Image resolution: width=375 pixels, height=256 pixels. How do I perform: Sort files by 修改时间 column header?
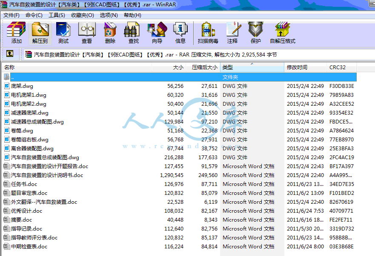click(305, 67)
